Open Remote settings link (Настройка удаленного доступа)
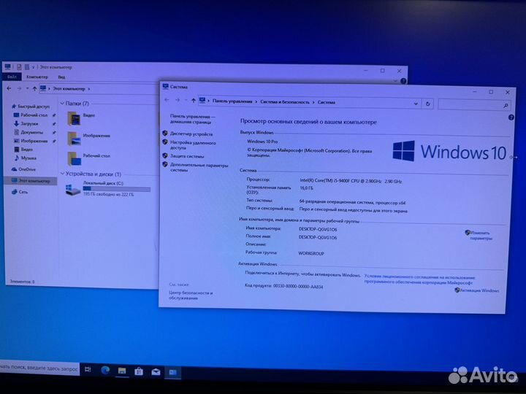 (x=193, y=145)
